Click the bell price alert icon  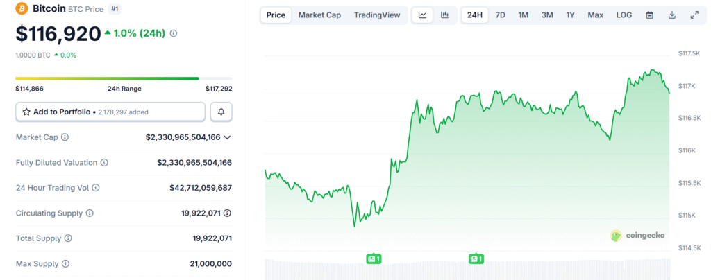pos(221,112)
